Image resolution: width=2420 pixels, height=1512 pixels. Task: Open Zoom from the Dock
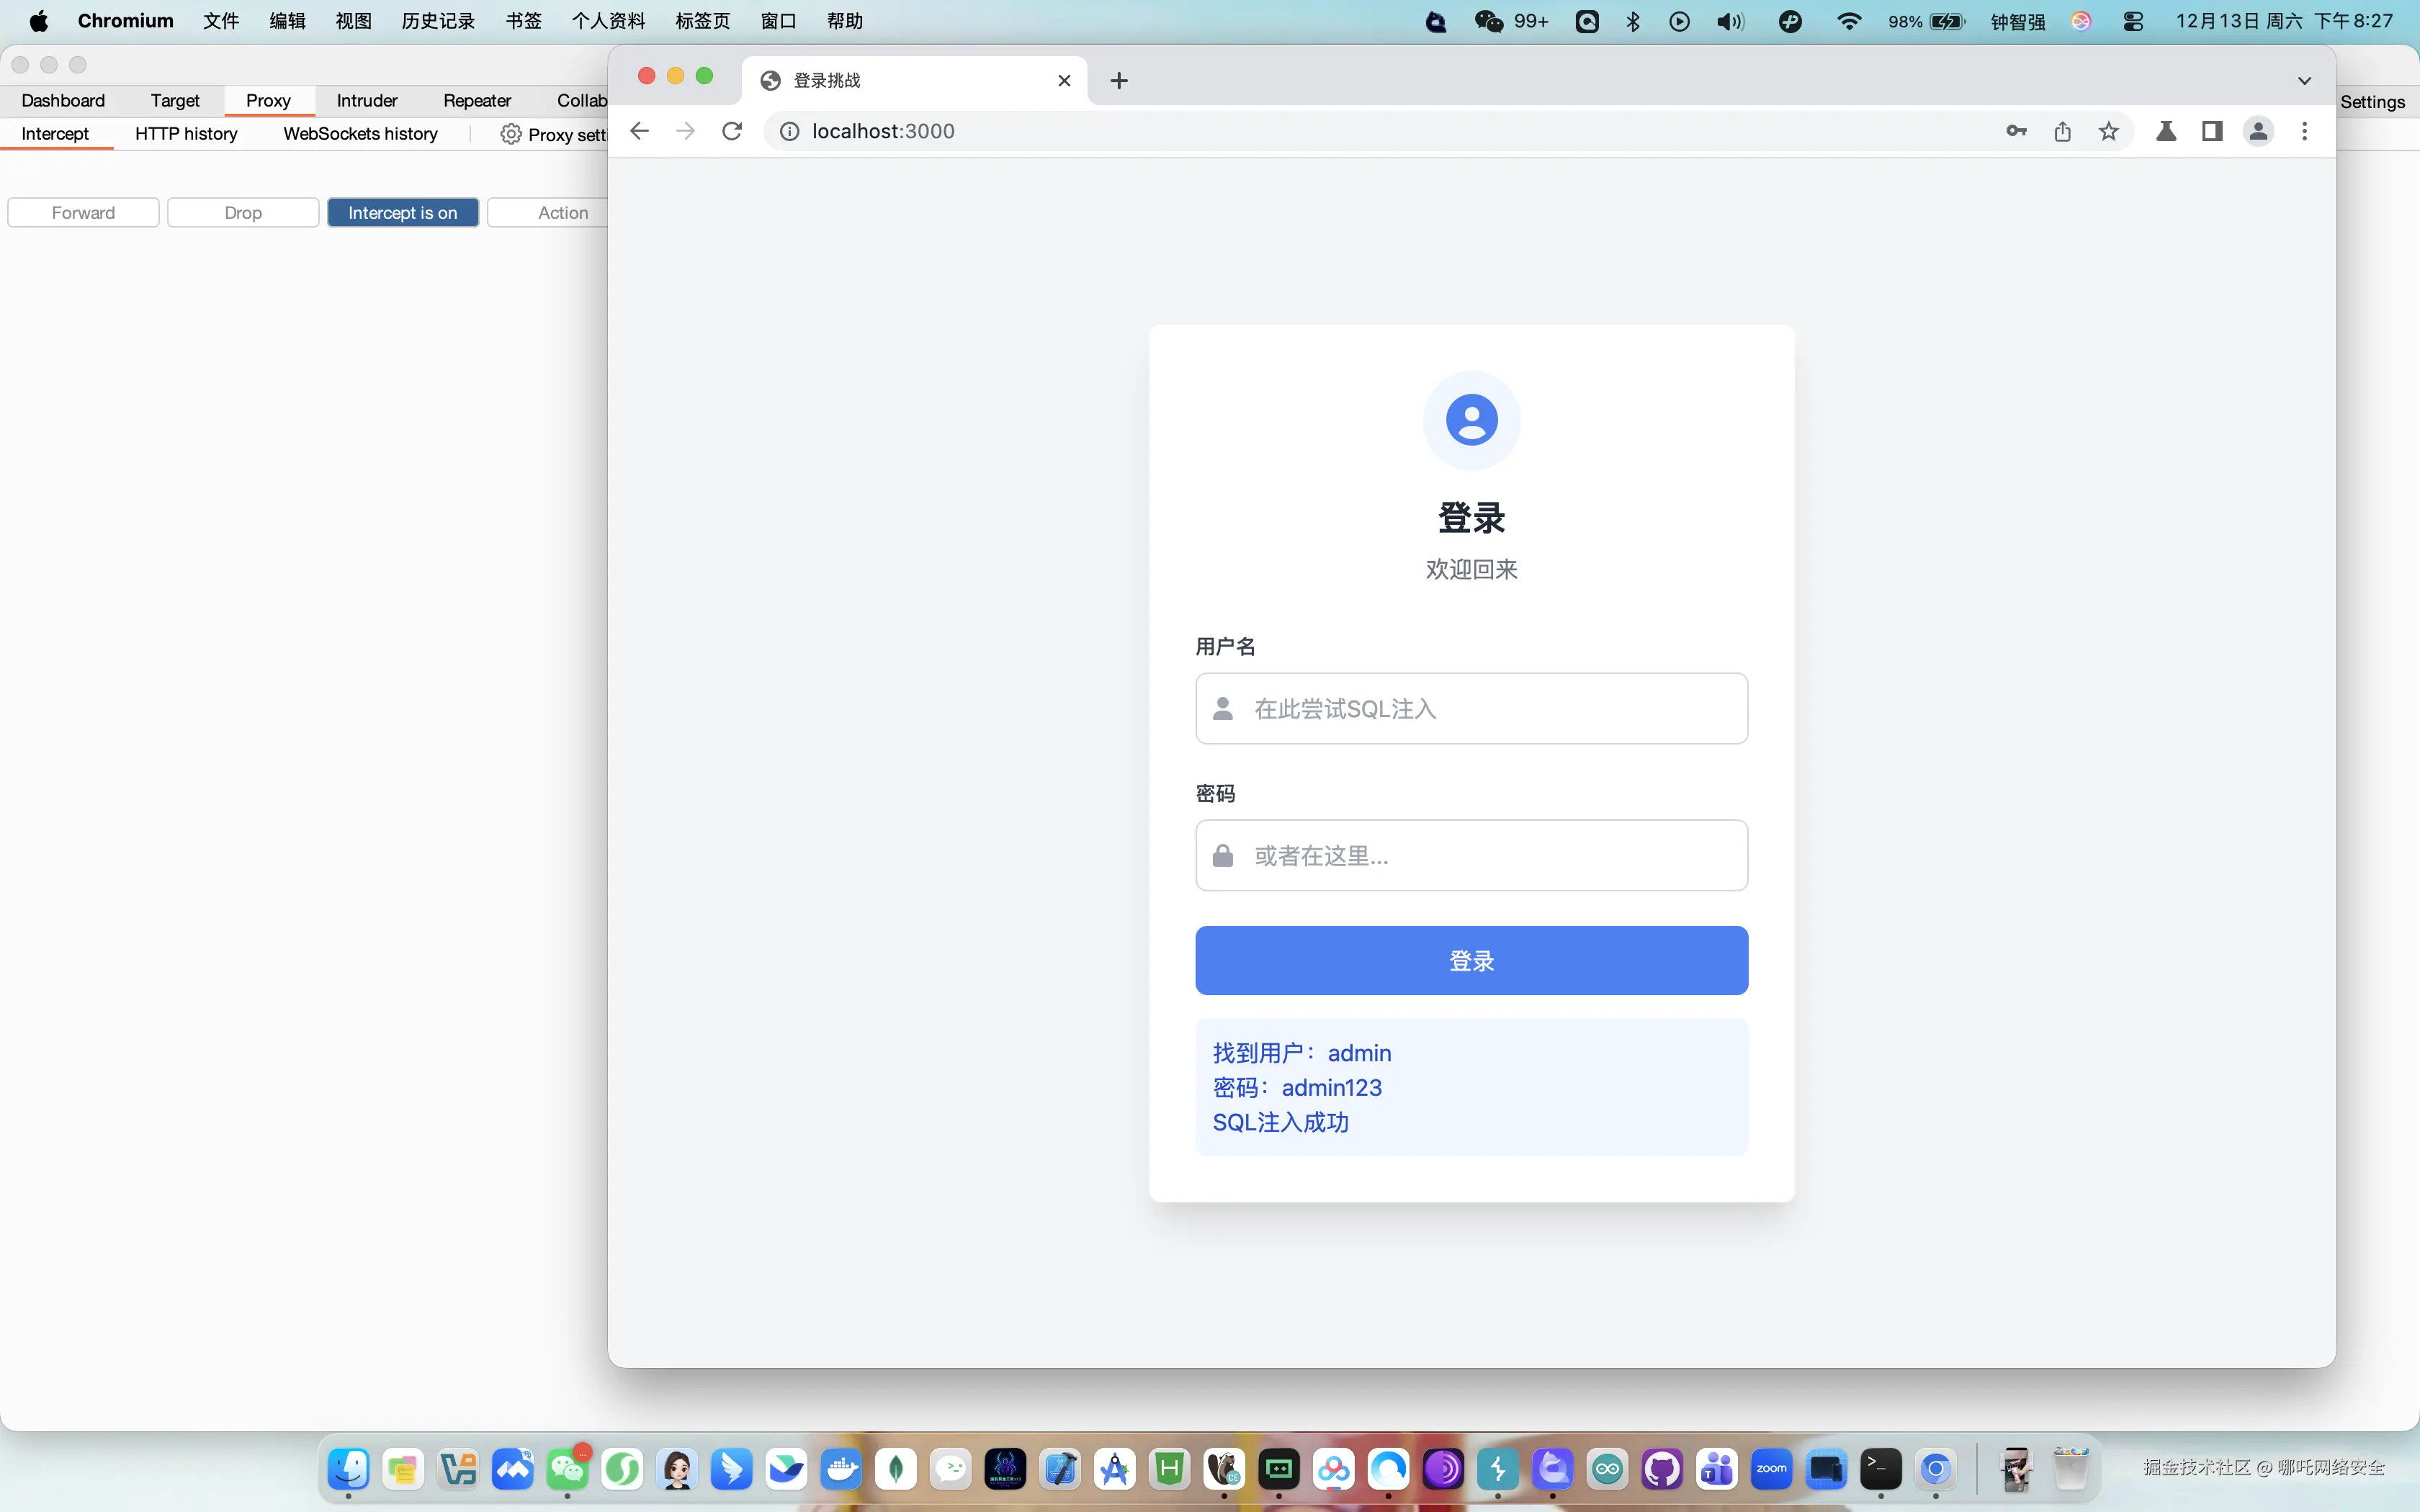pyautogui.click(x=1772, y=1469)
